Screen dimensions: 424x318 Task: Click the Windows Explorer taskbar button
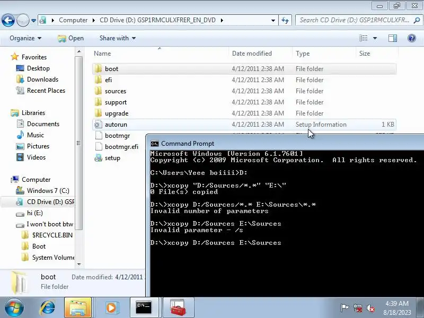(78, 307)
